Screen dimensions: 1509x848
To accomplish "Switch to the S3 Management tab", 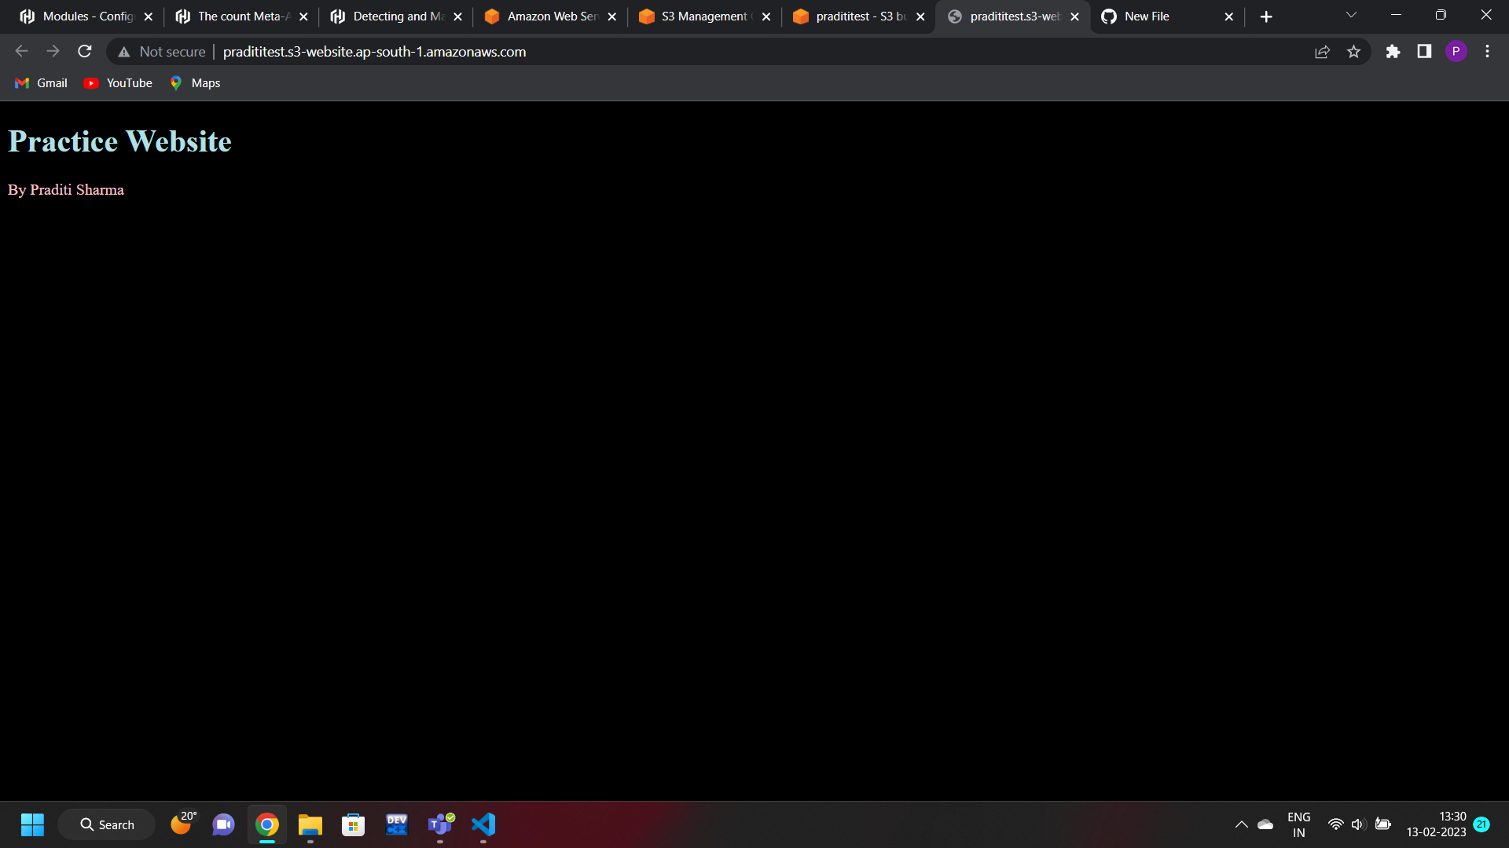I will click(x=703, y=16).
